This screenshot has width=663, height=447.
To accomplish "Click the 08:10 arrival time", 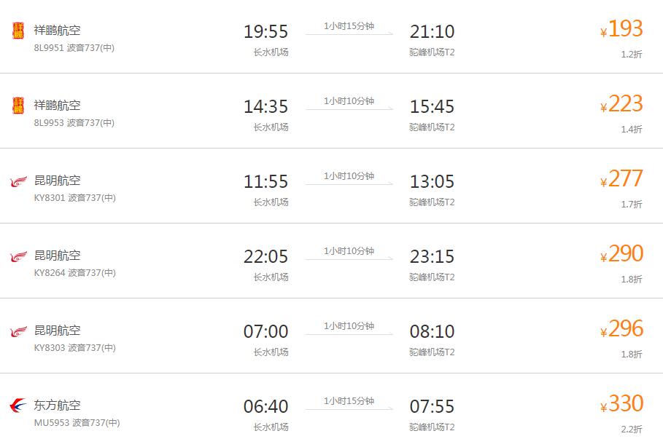I will (432, 332).
